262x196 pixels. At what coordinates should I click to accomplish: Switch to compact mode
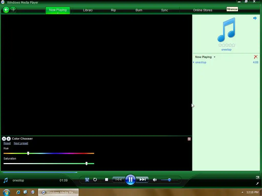(257, 183)
